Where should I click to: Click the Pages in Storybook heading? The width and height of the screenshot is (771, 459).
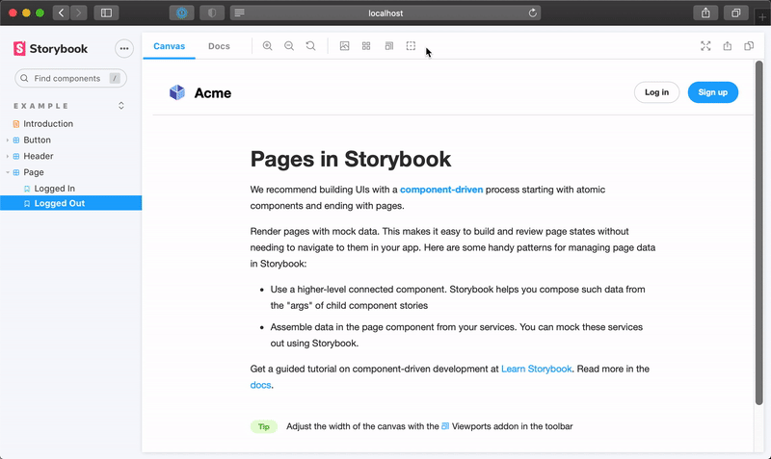351,159
